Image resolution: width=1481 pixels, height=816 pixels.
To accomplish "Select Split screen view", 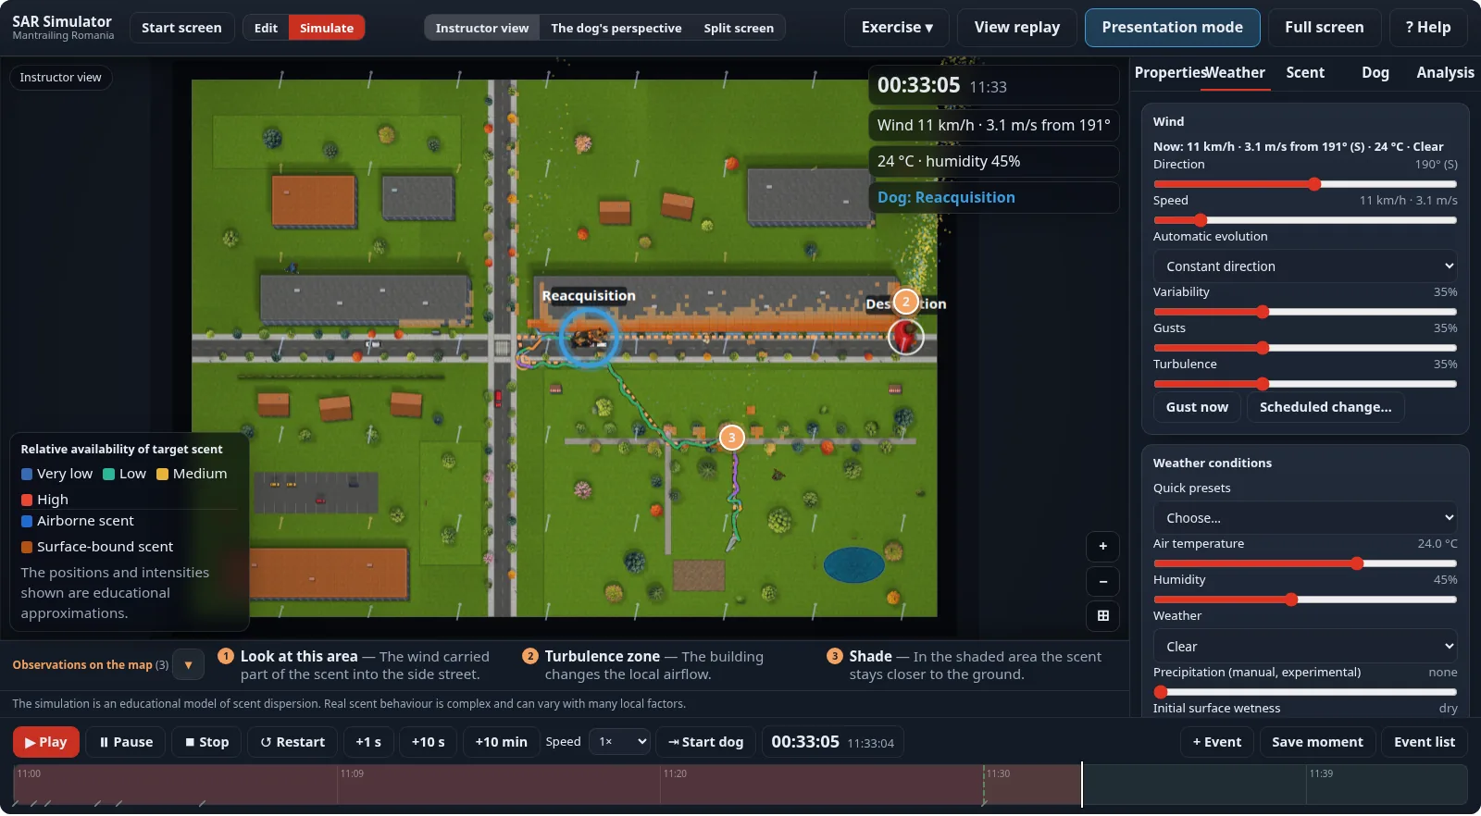I will click(739, 28).
